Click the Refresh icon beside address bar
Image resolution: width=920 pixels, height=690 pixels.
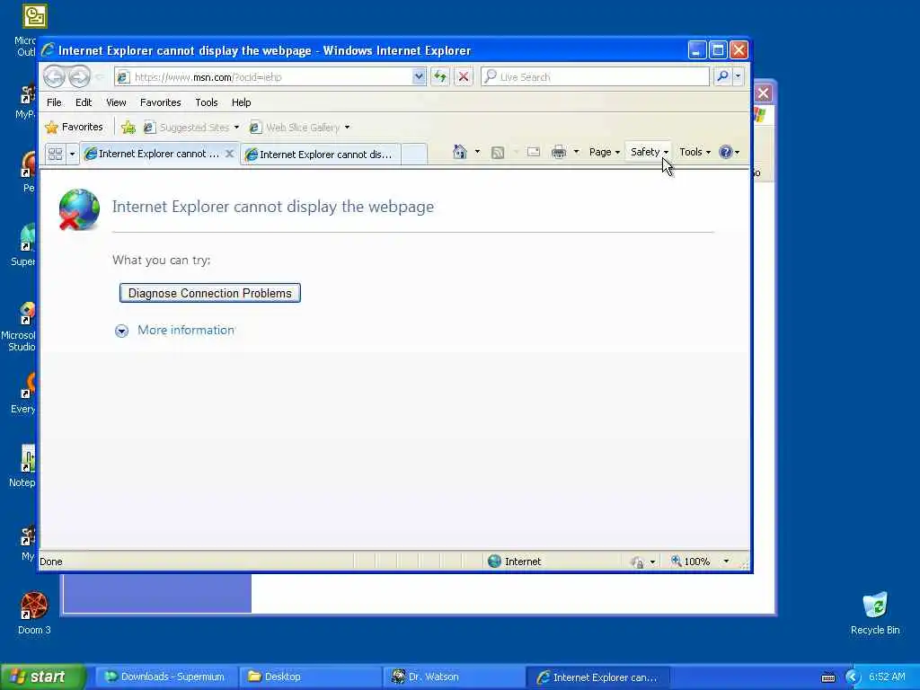(x=440, y=76)
